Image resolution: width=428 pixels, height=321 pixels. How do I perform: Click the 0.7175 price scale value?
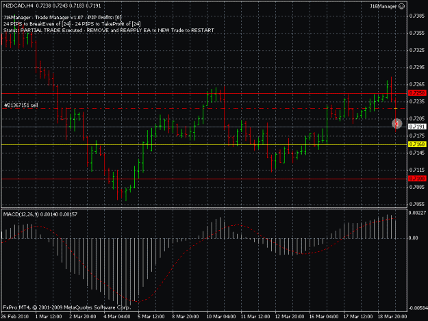pos(417,136)
